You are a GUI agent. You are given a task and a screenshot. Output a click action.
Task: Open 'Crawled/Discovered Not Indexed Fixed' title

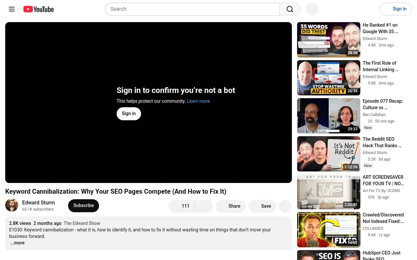point(383,218)
